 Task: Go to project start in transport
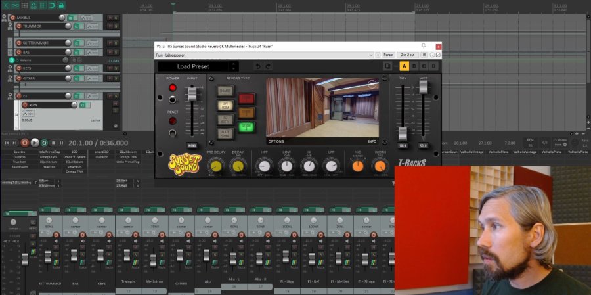click(6, 143)
